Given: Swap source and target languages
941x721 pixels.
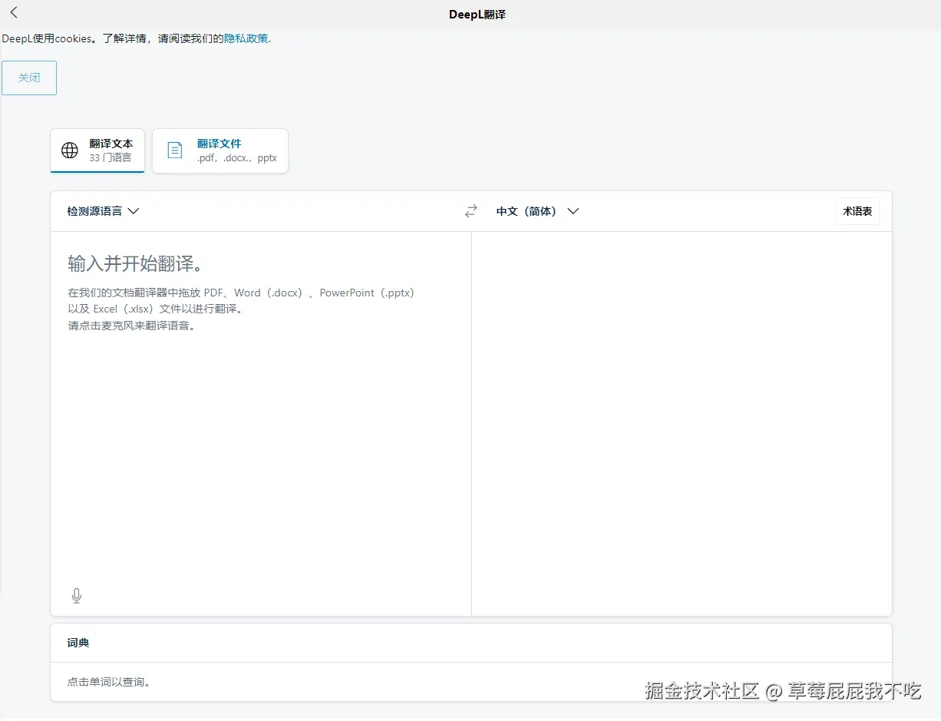Looking at the screenshot, I should [471, 211].
